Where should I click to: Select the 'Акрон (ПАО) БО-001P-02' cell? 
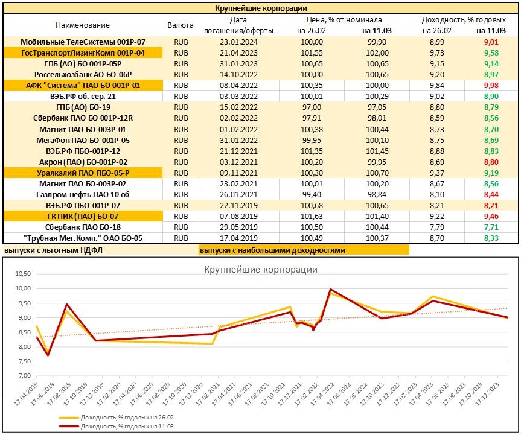click(83, 162)
